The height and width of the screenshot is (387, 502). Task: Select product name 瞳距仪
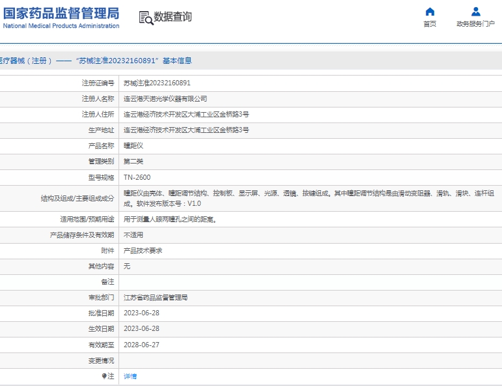(133, 146)
